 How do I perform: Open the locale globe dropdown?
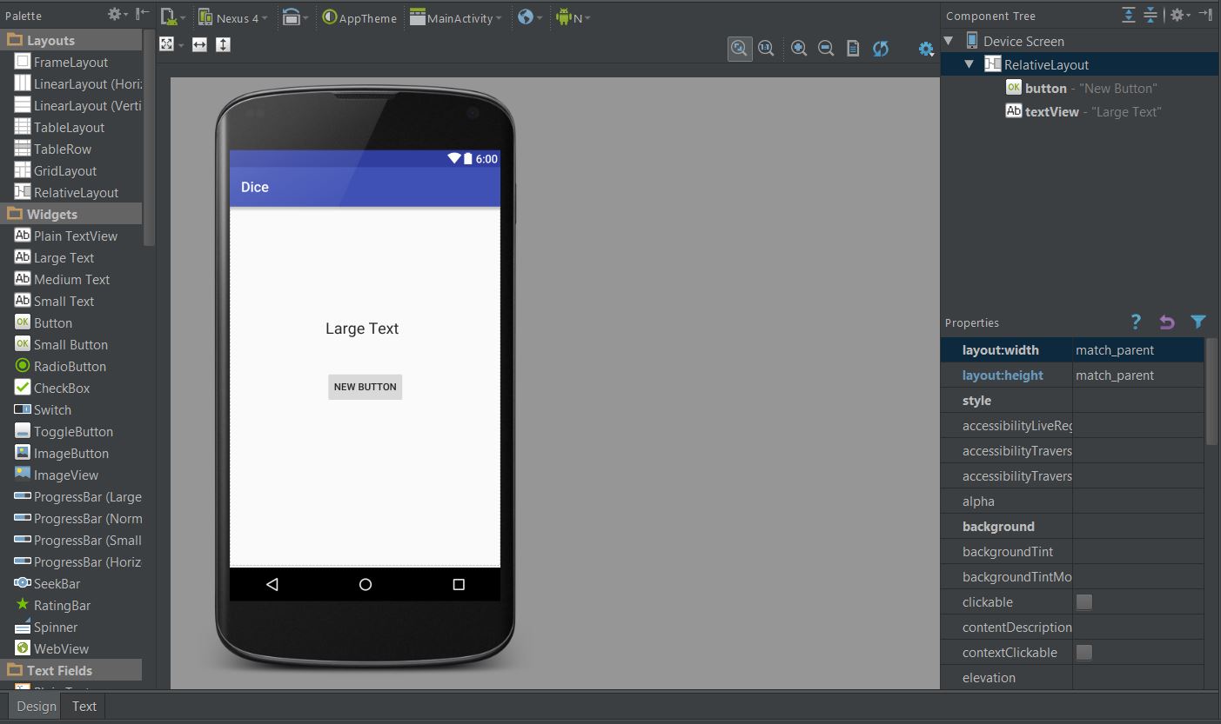(529, 17)
